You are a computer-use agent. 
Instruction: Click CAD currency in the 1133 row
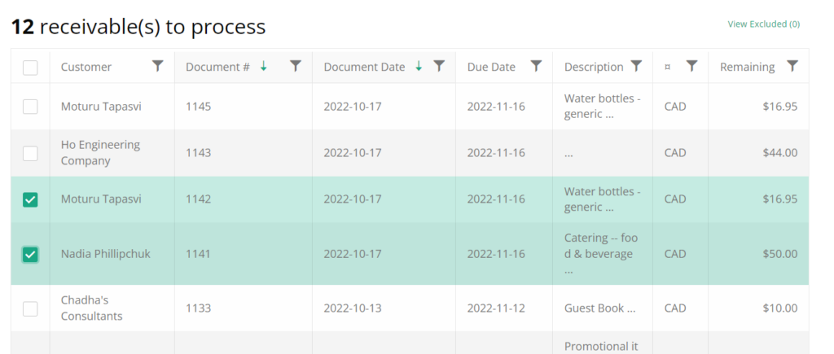[x=675, y=308]
